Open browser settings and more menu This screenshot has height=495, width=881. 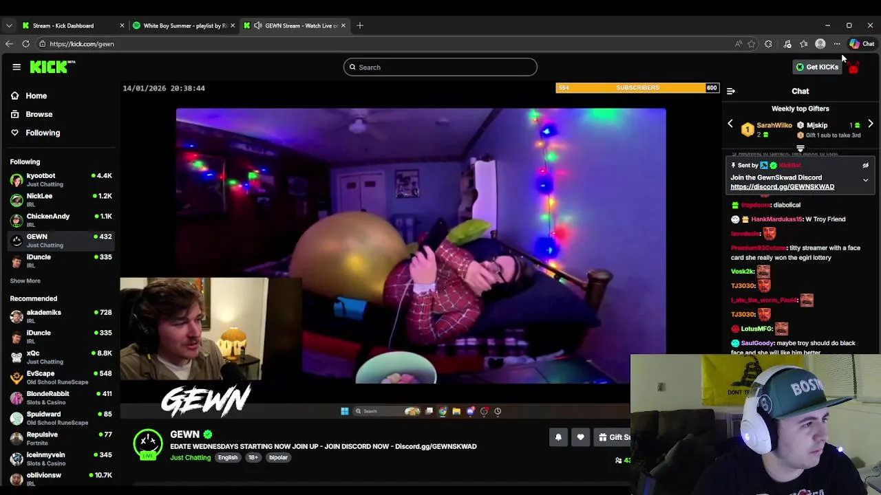click(837, 44)
